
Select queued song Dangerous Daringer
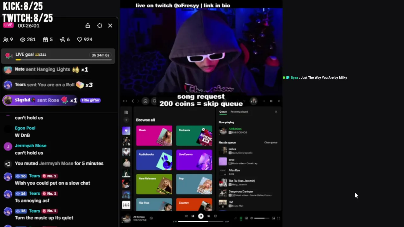[248, 193]
